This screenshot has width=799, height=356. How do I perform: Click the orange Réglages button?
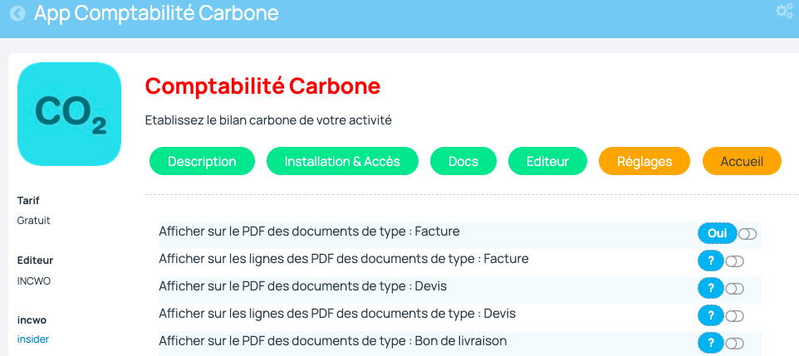pyautogui.click(x=645, y=162)
